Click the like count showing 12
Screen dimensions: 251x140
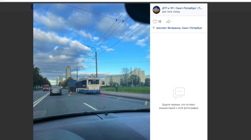click(x=160, y=21)
